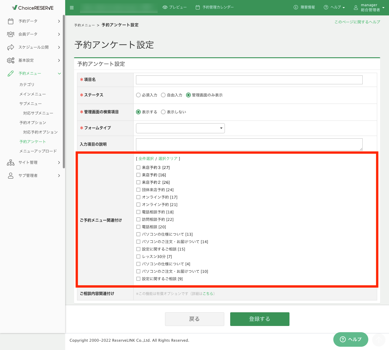Image resolution: width=389 pixels, height=350 pixels.
Task: Check the 来店予約 [16] checkbox
Action: pos(138,175)
